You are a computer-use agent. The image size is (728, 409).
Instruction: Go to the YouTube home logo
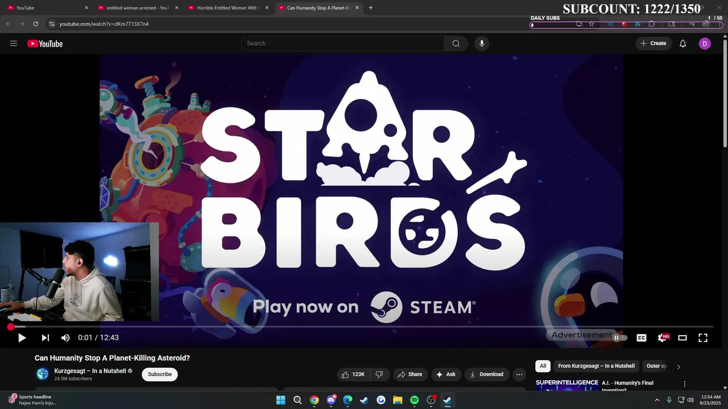[x=45, y=44]
